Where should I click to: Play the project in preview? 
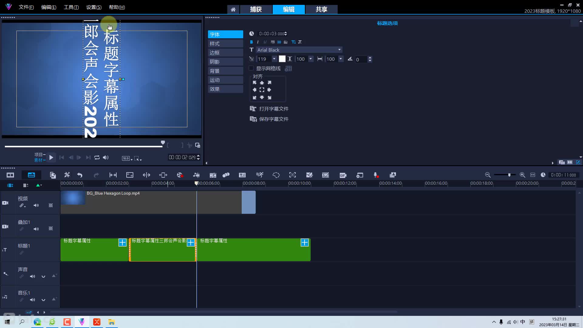(51, 157)
